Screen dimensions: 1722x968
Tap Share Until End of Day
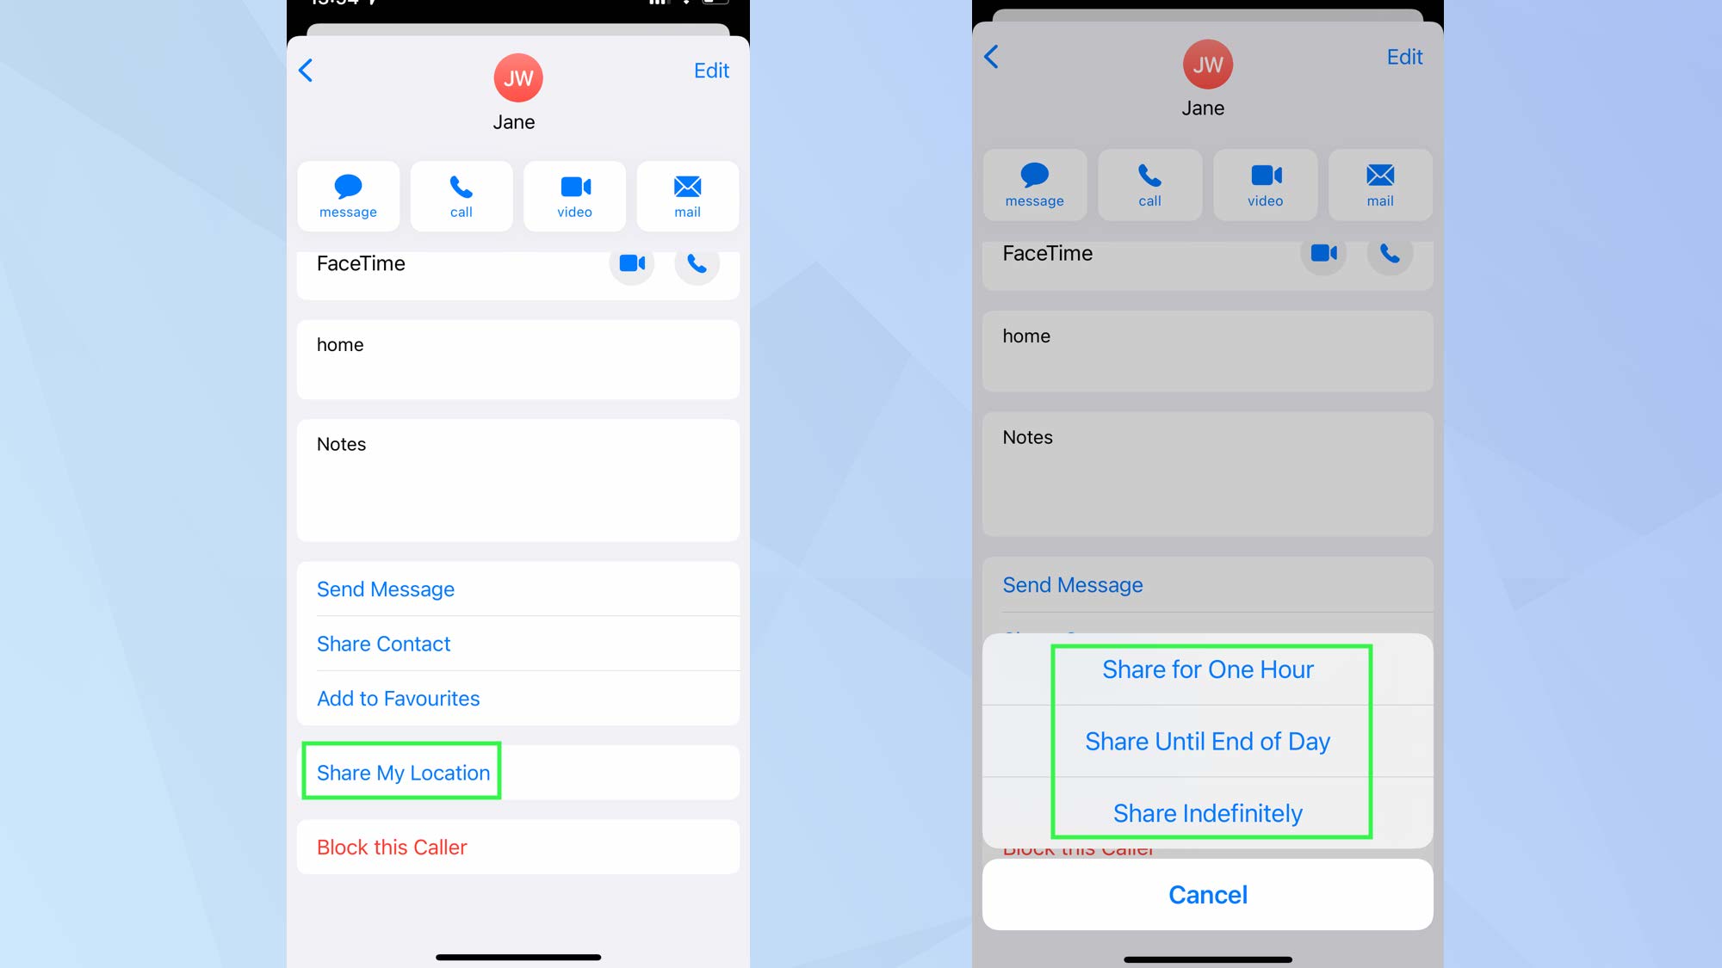(x=1206, y=740)
